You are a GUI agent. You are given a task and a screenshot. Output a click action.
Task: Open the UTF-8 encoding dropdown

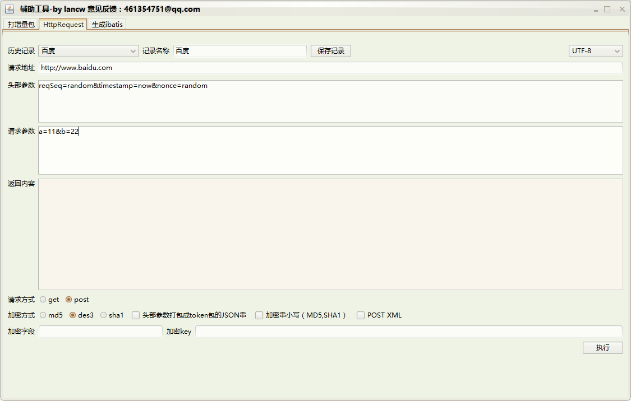pyautogui.click(x=596, y=51)
